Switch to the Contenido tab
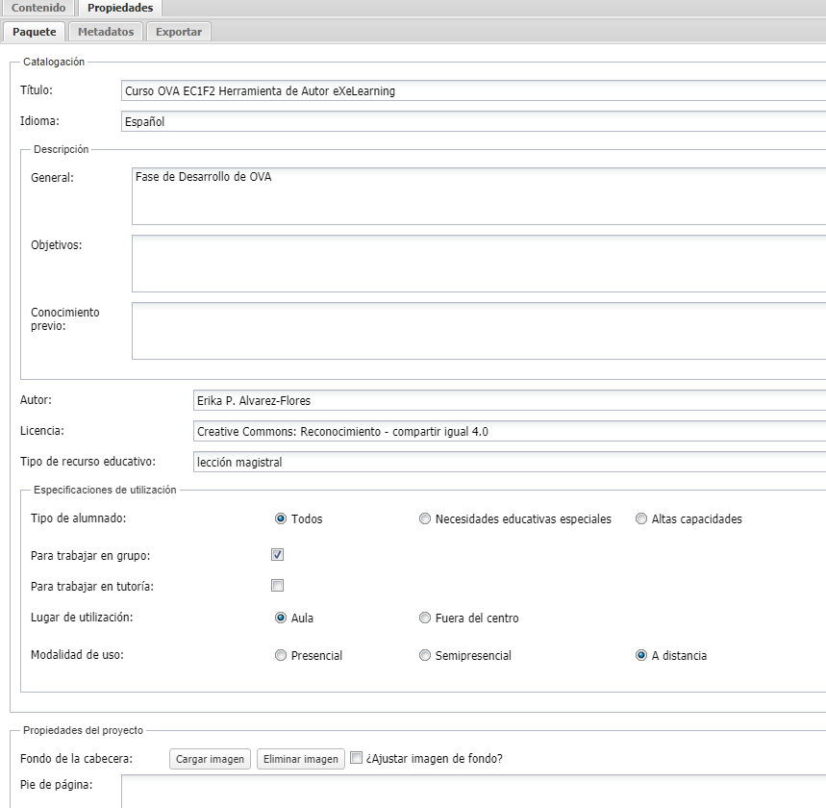826x808 pixels. 38,8
